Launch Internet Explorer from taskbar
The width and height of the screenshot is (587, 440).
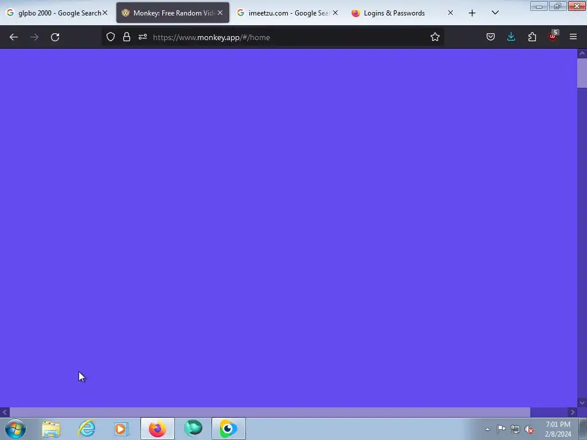point(87,429)
